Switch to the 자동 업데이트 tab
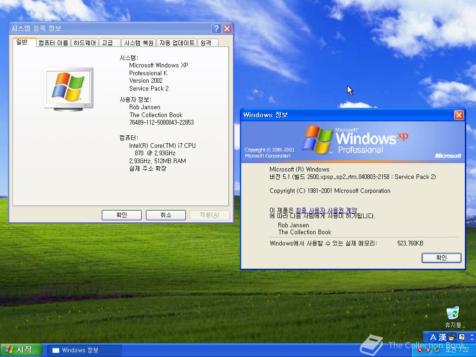 click(x=177, y=43)
